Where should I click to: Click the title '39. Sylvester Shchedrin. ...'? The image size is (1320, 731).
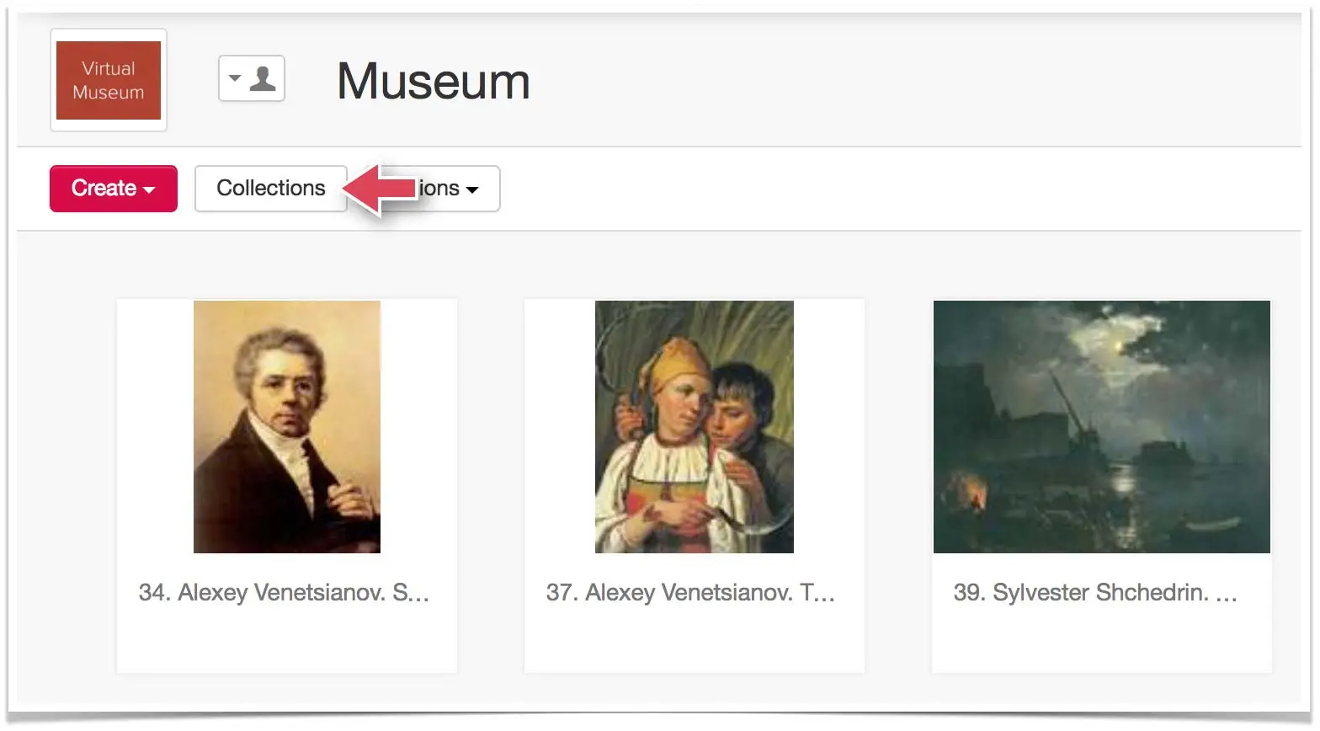tap(1095, 592)
